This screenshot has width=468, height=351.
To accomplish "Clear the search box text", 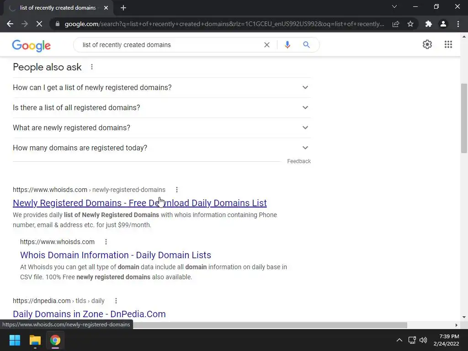I will (x=267, y=45).
